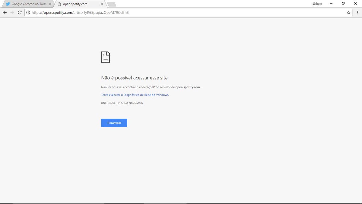The width and height of the screenshot is (362, 204).
Task: Open a new tab
Action: (x=112, y=4)
